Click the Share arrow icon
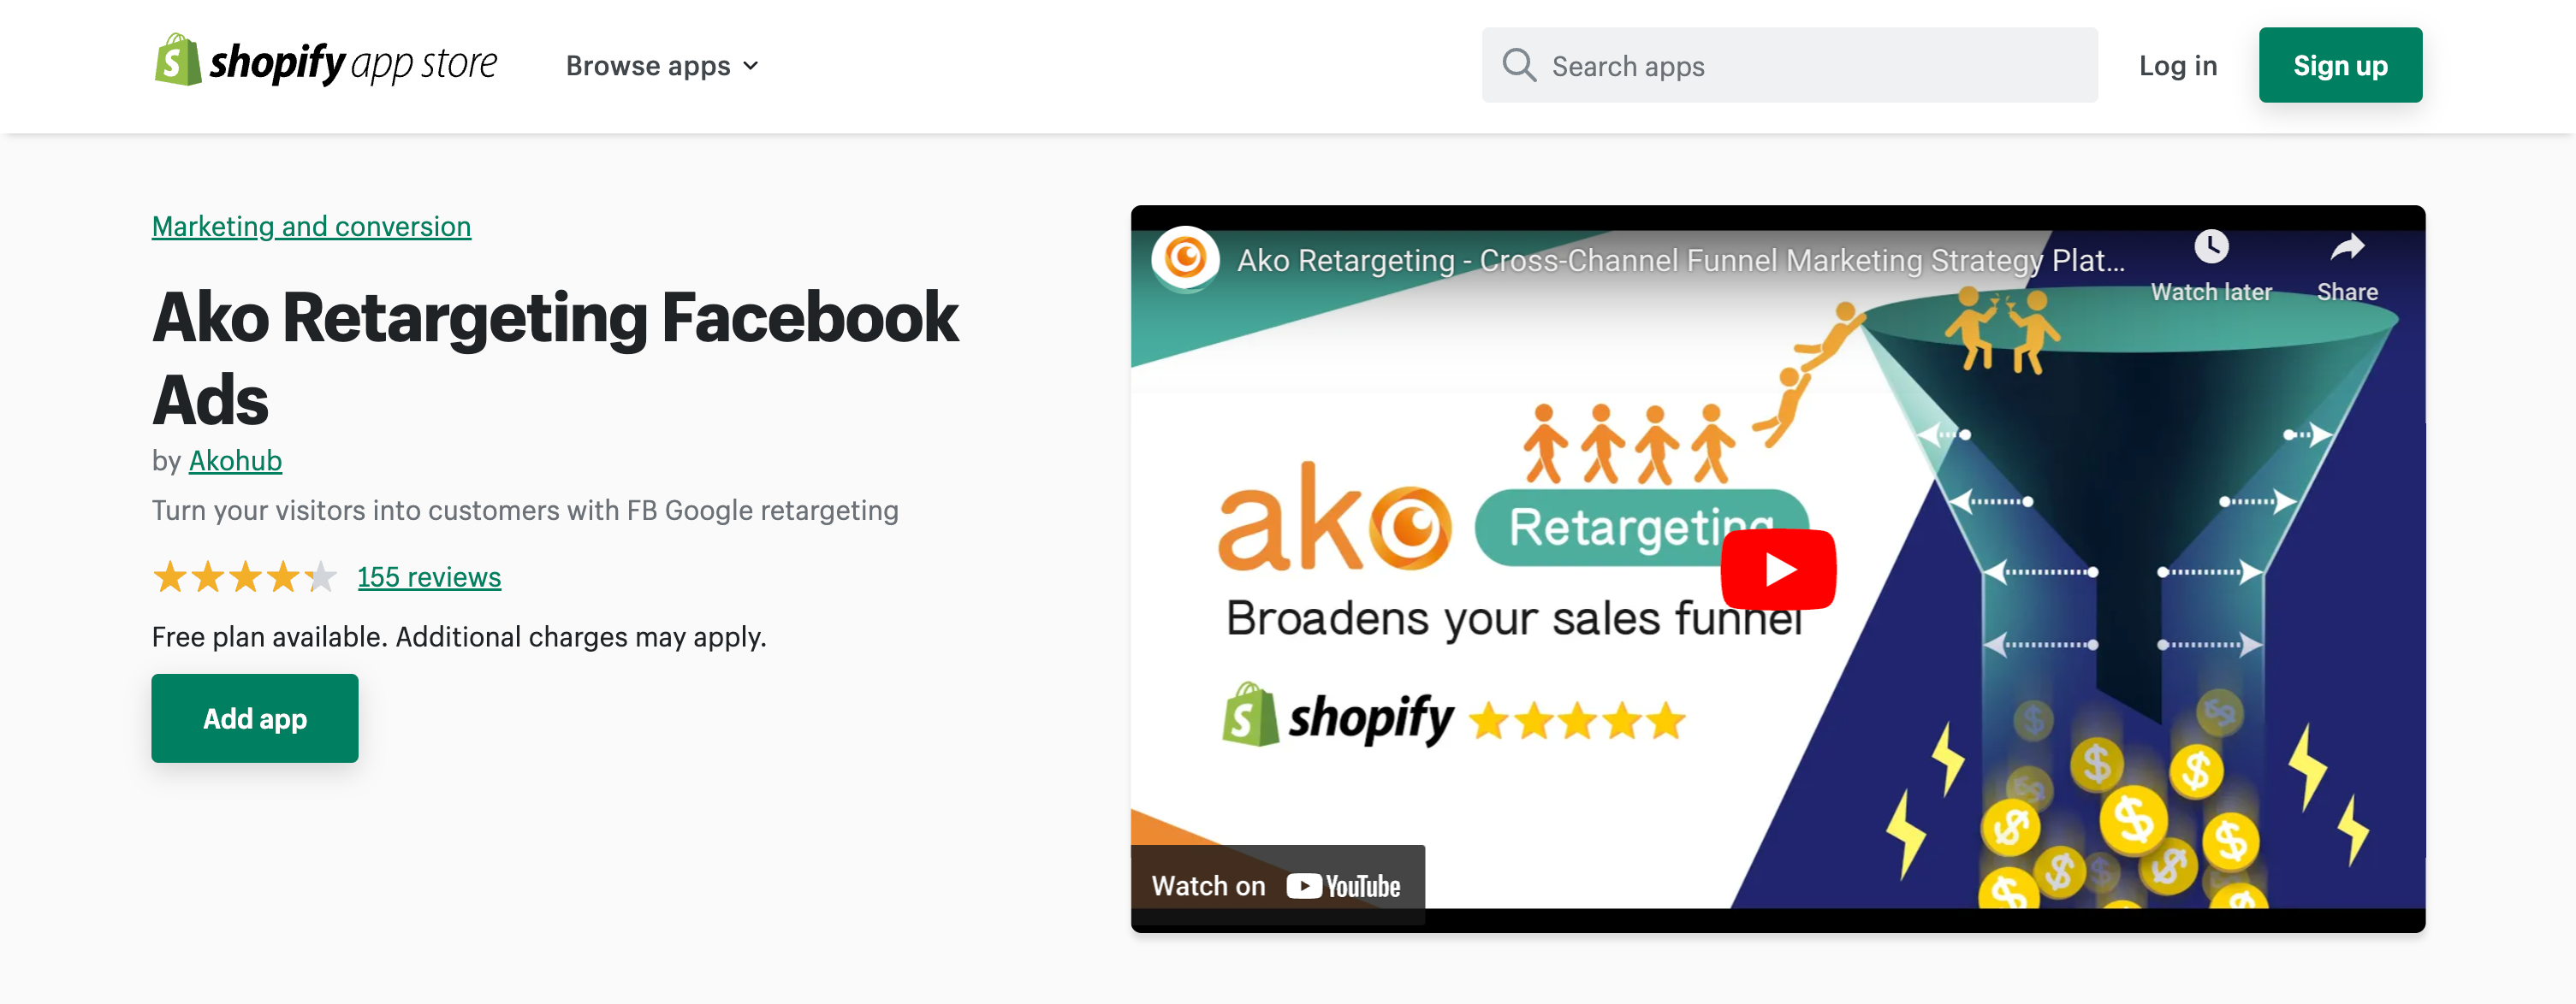The height and width of the screenshot is (1004, 2576). click(x=2347, y=247)
